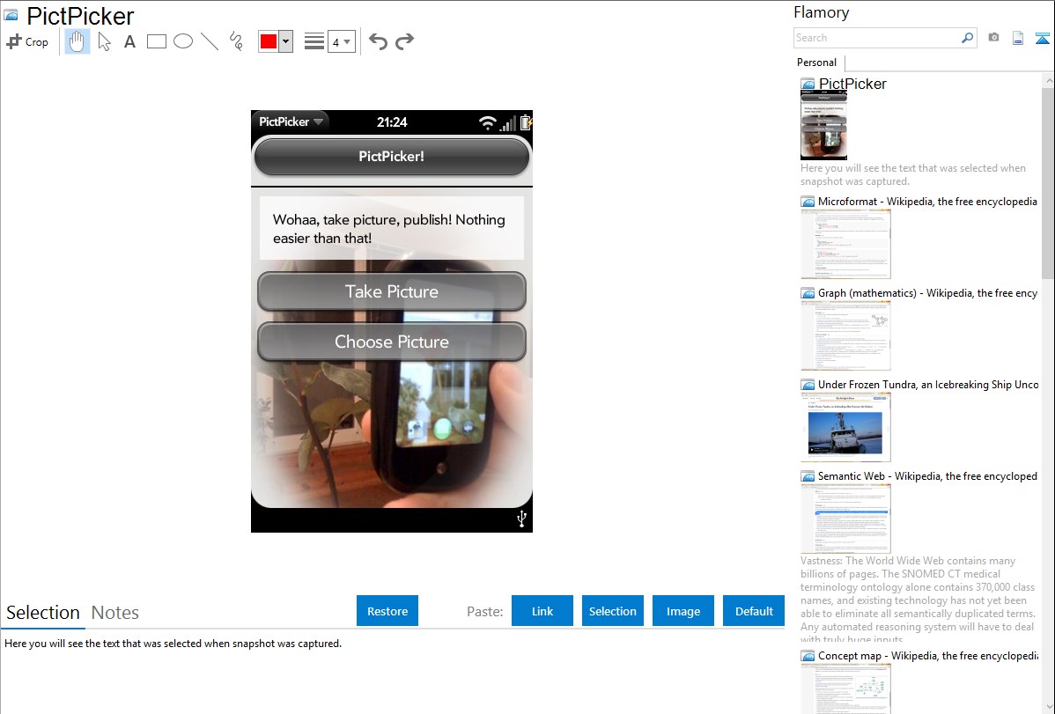Select the rectangle shape tool
Image resolution: width=1055 pixels, height=714 pixels.
tap(156, 41)
